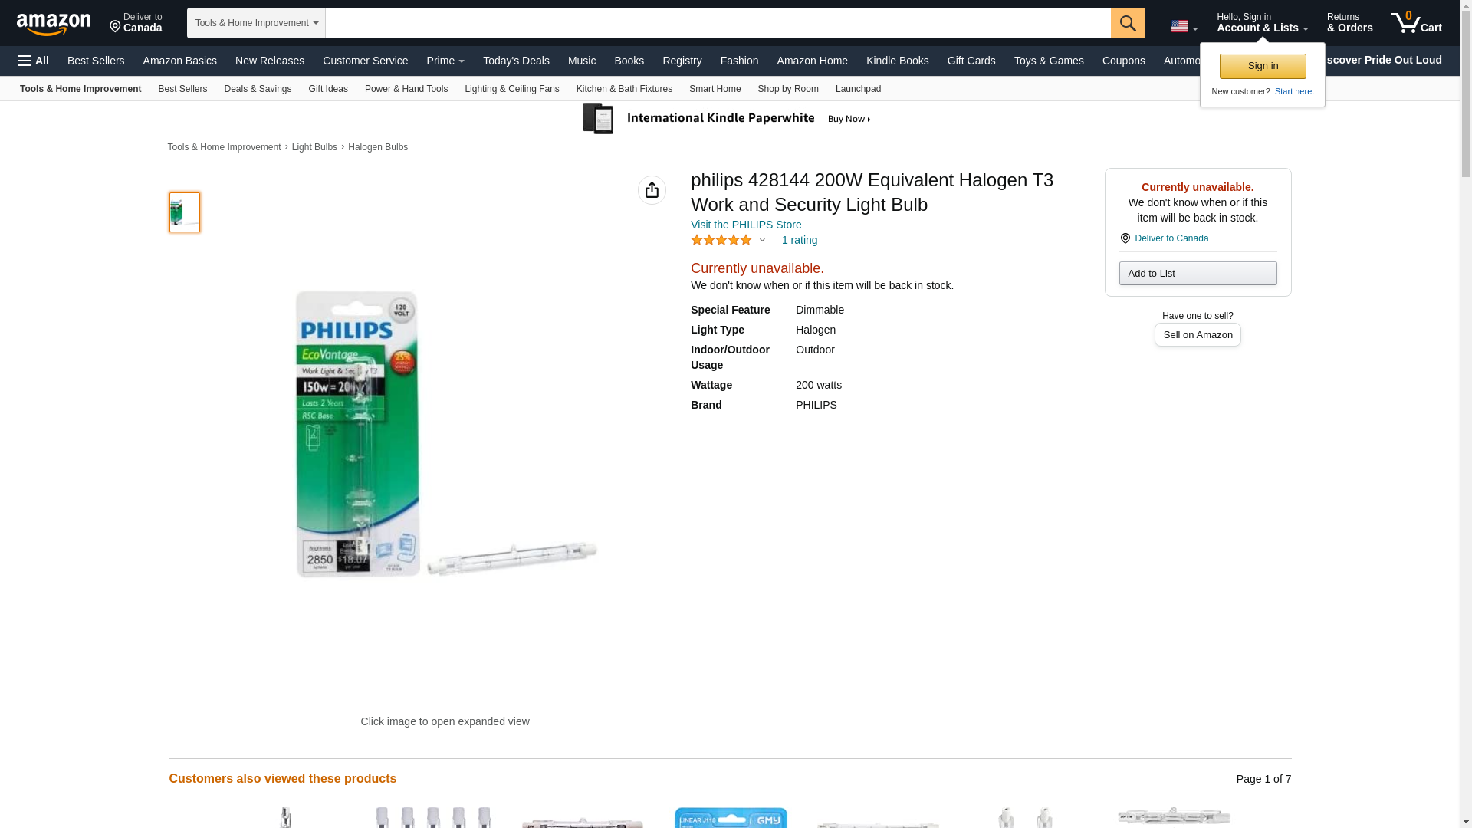The image size is (1472, 828).
Task: Click the search magnifying glass button
Action: pyautogui.click(x=1127, y=23)
